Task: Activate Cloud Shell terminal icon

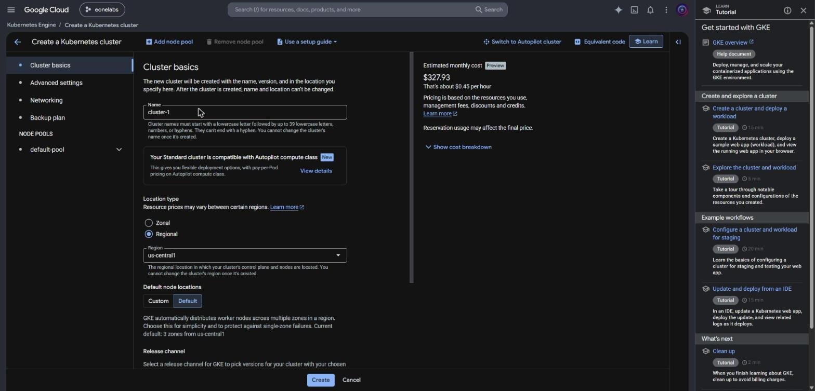Action: click(x=634, y=9)
